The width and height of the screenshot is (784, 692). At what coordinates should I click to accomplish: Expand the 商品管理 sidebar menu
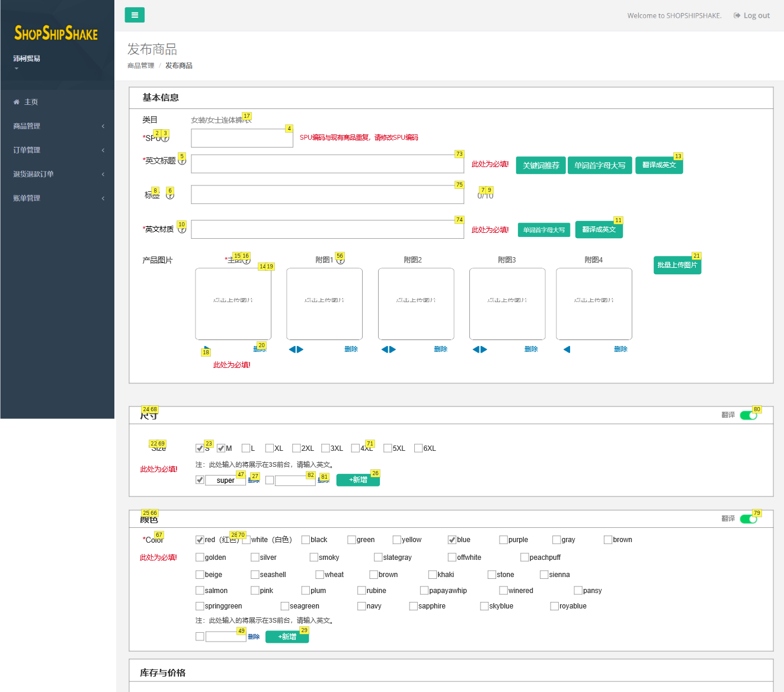[x=57, y=126]
